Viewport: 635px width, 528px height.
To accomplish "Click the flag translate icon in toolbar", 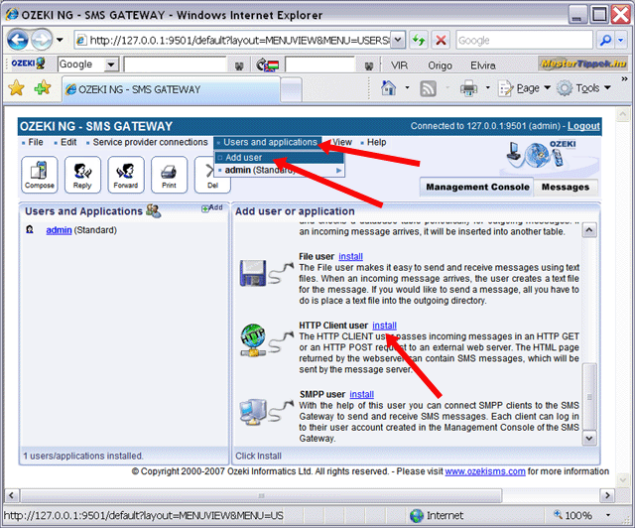I will (268, 65).
